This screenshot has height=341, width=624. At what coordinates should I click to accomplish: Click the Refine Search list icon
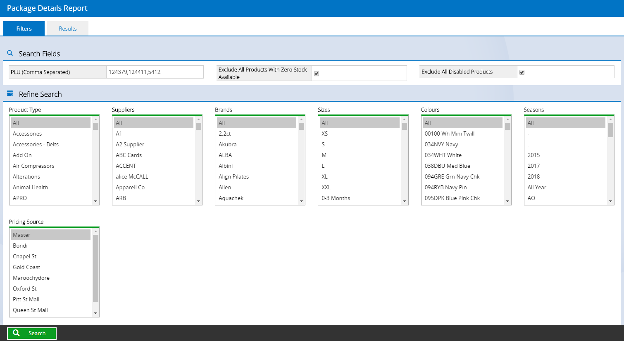(x=10, y=94)
